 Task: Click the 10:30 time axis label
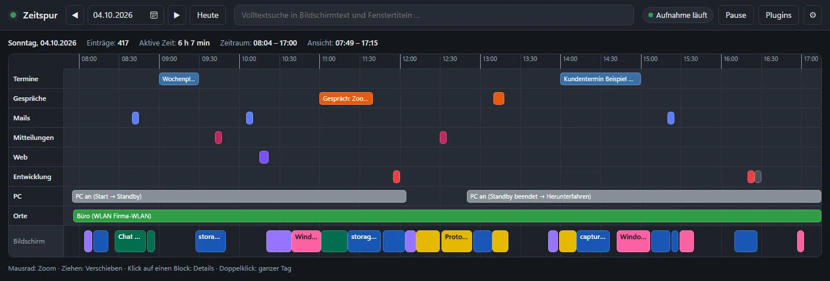[289, 59]
